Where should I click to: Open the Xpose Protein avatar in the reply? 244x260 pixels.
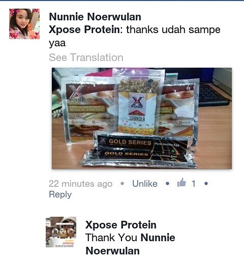tap(61, 232)
